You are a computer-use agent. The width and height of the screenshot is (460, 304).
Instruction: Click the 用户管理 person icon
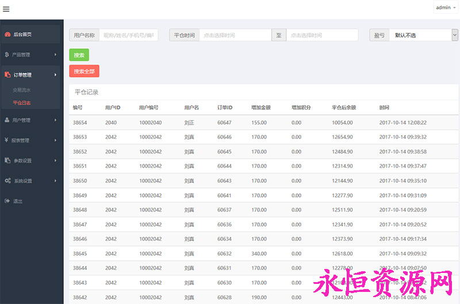point(7,120)
